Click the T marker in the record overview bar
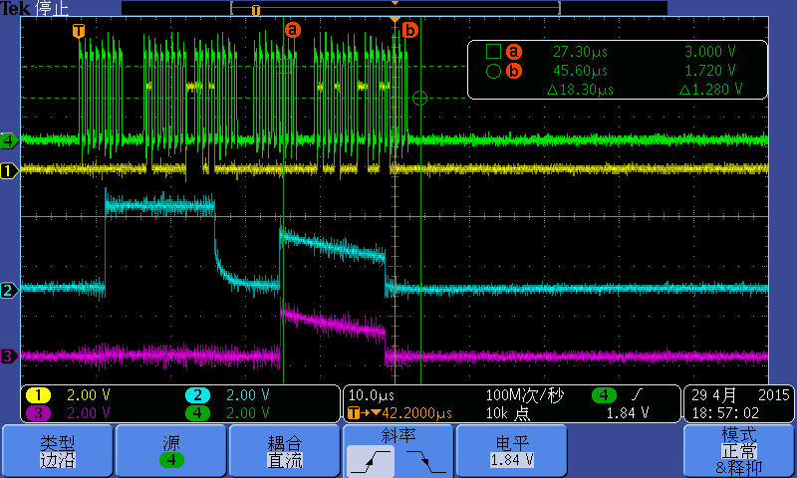Screen dimensions: 797x478 click(x=256, y=10)
